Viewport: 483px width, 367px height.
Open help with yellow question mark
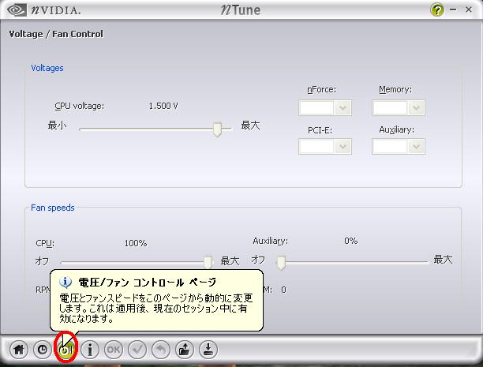(x=436, y=10)
